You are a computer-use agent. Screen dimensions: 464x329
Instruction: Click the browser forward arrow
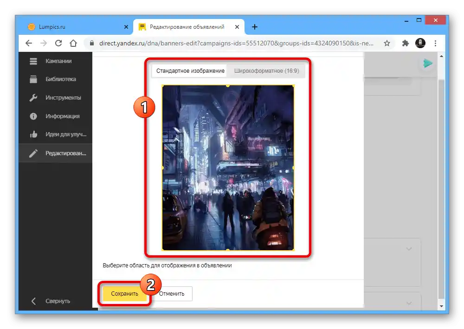[44, 44]
